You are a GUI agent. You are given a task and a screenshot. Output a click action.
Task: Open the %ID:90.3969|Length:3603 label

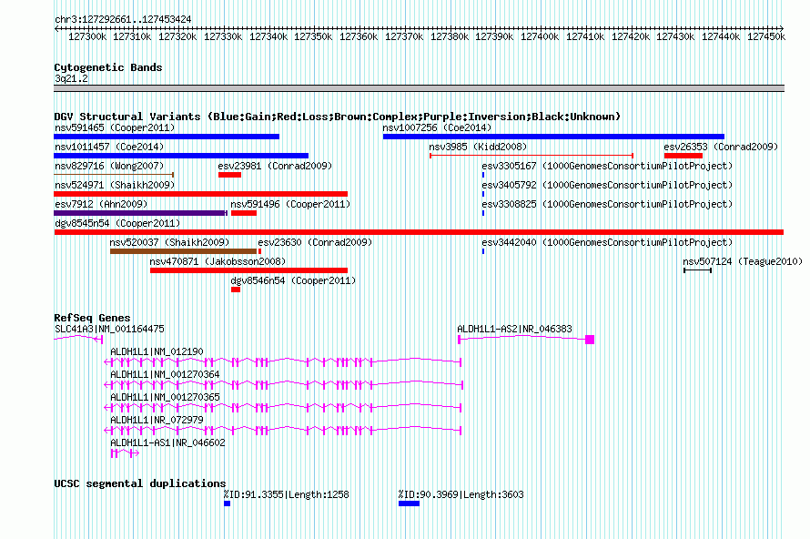click(x=461, y=494)
